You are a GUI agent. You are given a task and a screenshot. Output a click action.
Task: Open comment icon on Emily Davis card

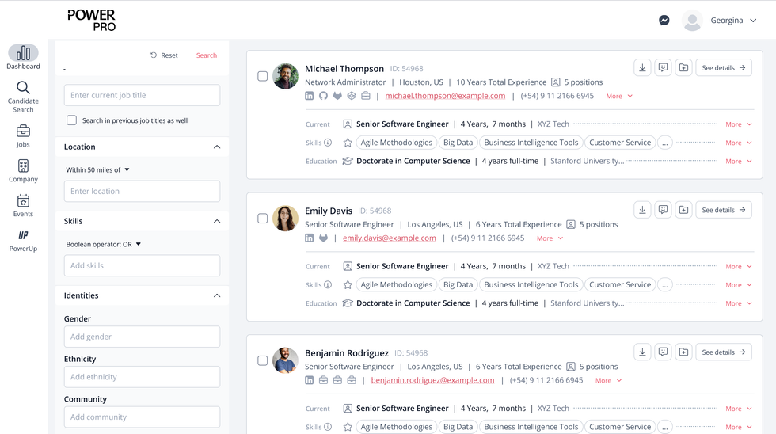tap(663, 210)
